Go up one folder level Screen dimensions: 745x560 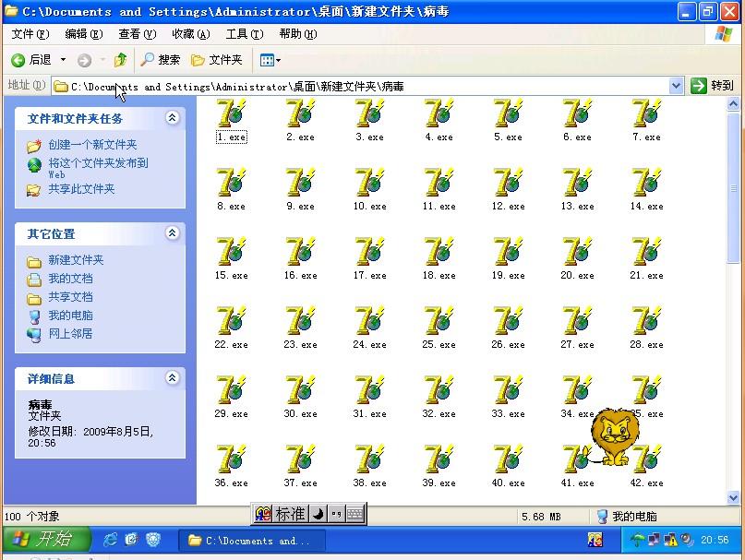click(x=120, y=60)
